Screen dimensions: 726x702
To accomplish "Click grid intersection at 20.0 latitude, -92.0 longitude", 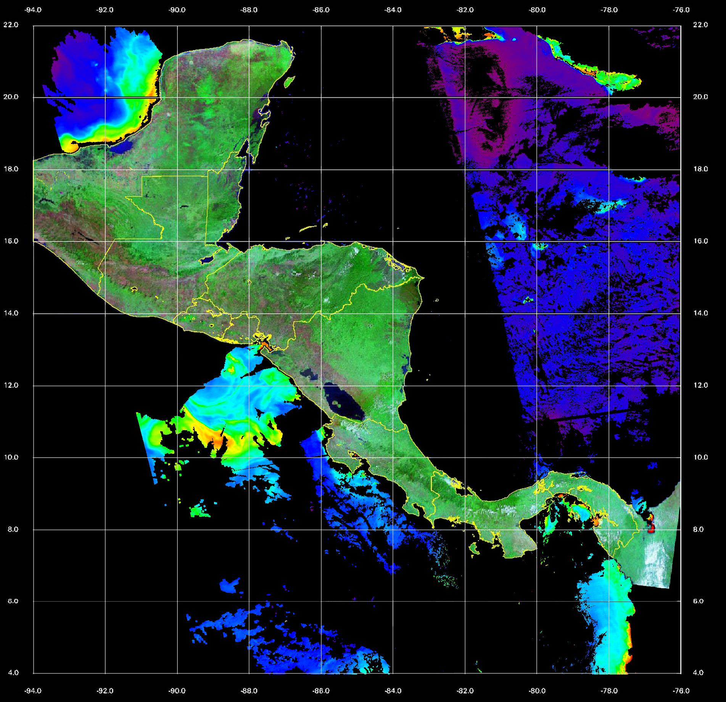I will click(105, 97).
